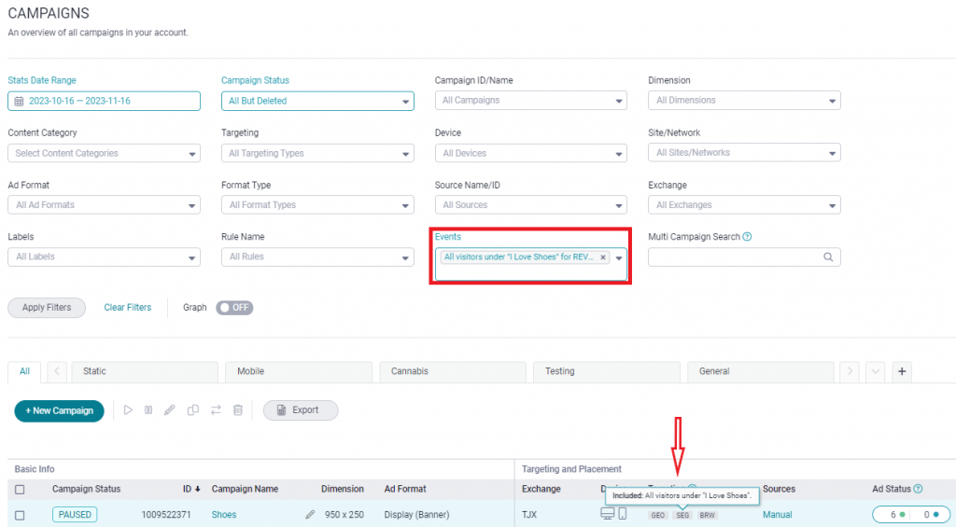Switch to the Cannabis tab
This screenshot has width=956, height=527.
coord(453,371)
